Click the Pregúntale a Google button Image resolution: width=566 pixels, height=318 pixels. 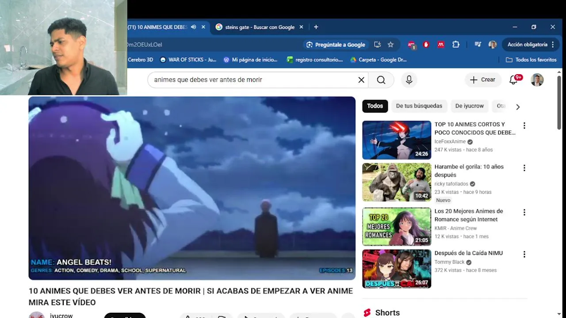(x=336, y=45)
